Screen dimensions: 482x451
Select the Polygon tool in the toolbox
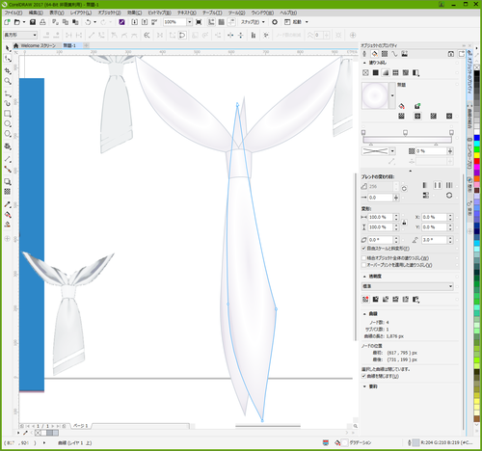pos(8,134)
